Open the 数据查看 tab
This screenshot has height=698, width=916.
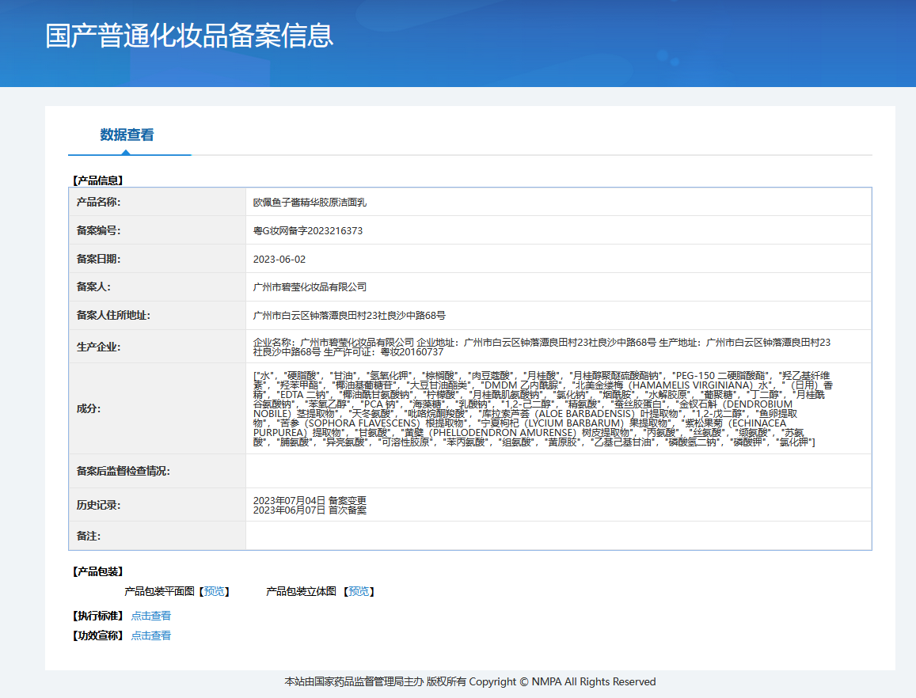pos(127,135)
